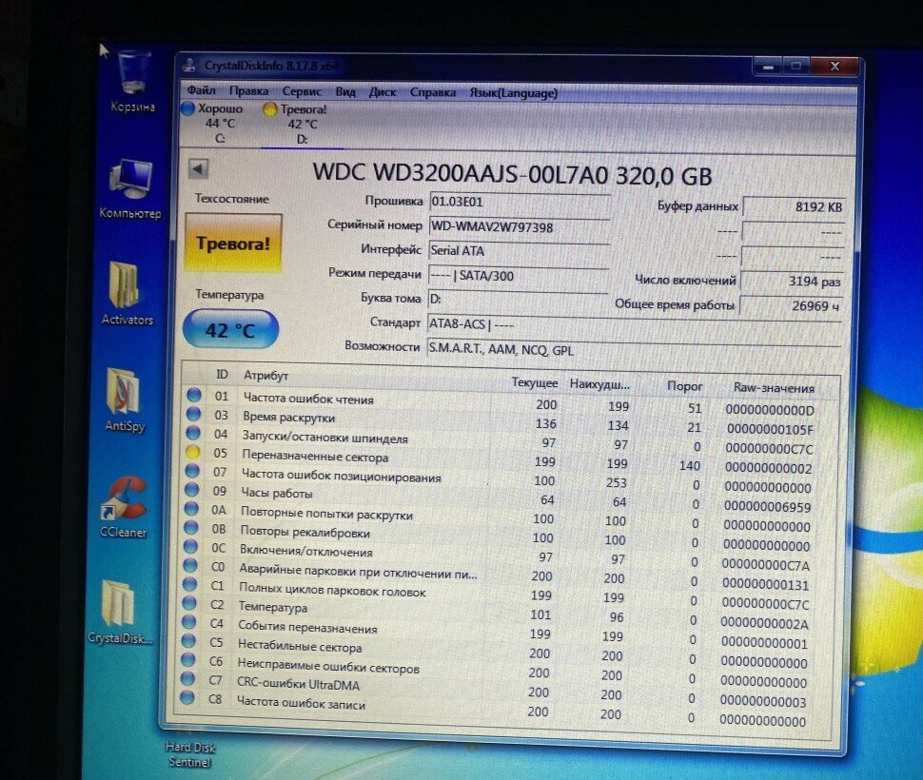Click the yellow status dot for attribute 05
The width and height of the screenshot is (923, 780).
(x=192, y=452)
